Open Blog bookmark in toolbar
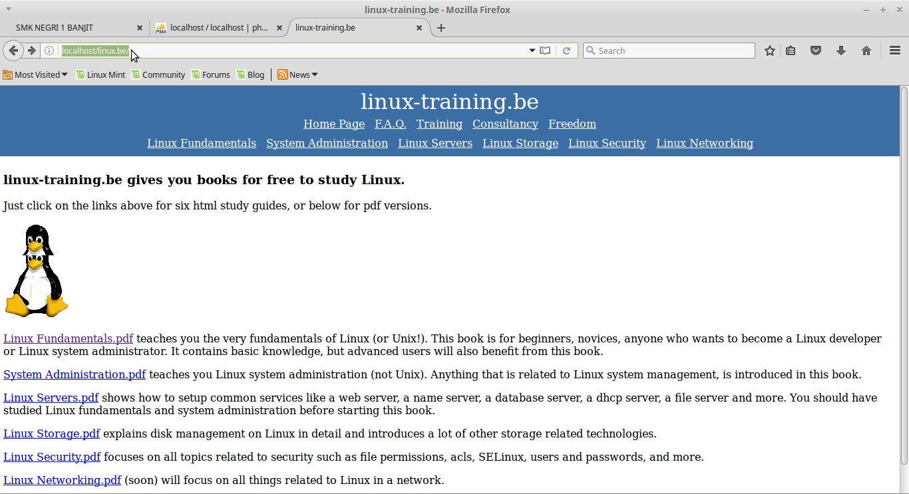The image size is (909, 494). (x=250, y=74)
